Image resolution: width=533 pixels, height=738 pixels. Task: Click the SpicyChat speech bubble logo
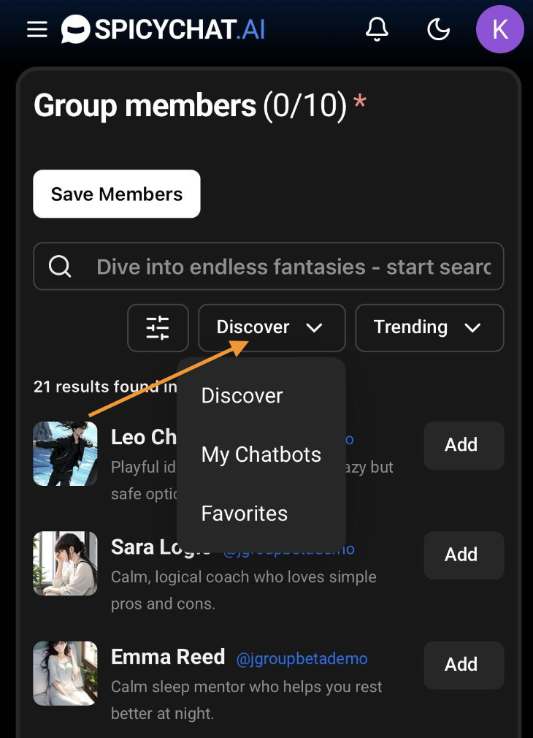point(75,29)
